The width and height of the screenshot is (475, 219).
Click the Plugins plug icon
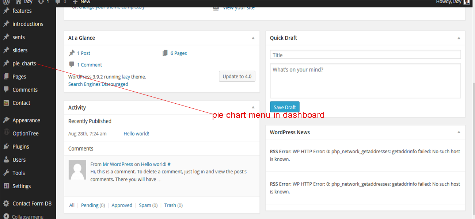coord(6,147)
